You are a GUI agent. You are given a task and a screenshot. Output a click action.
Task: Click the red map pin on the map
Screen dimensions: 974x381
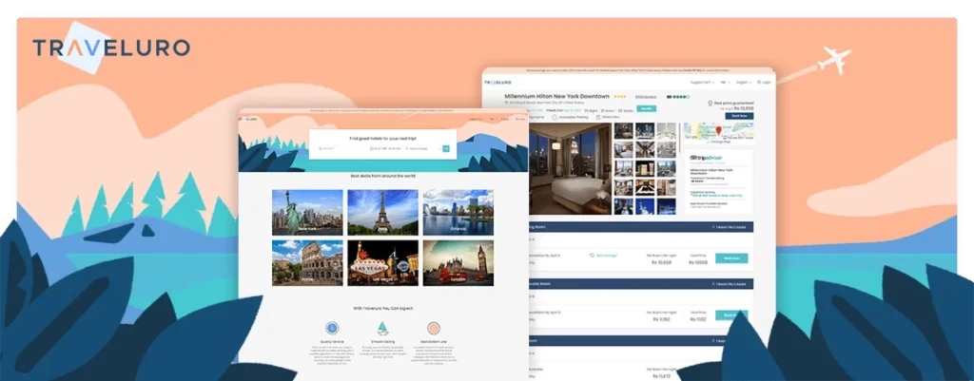pyautogui.click(x=719, y=130)
